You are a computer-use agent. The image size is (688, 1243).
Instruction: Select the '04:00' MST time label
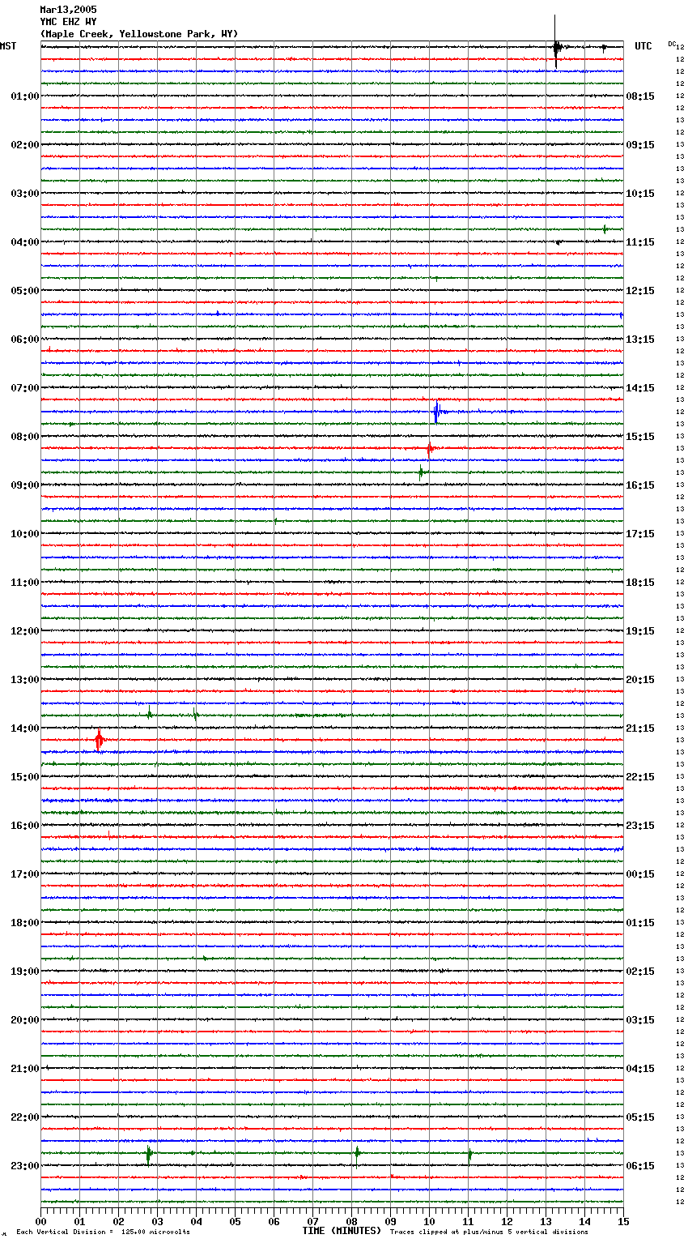25,242
